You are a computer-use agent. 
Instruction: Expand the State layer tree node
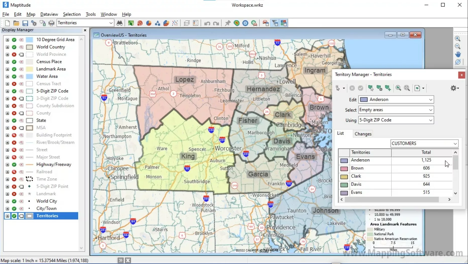point(7,121)
